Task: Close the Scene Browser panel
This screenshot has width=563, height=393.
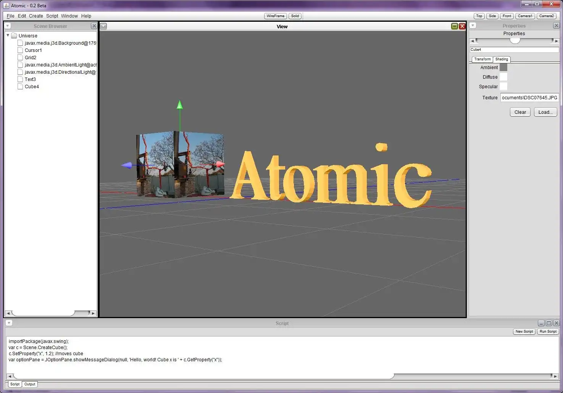Action: click(94, 26)
